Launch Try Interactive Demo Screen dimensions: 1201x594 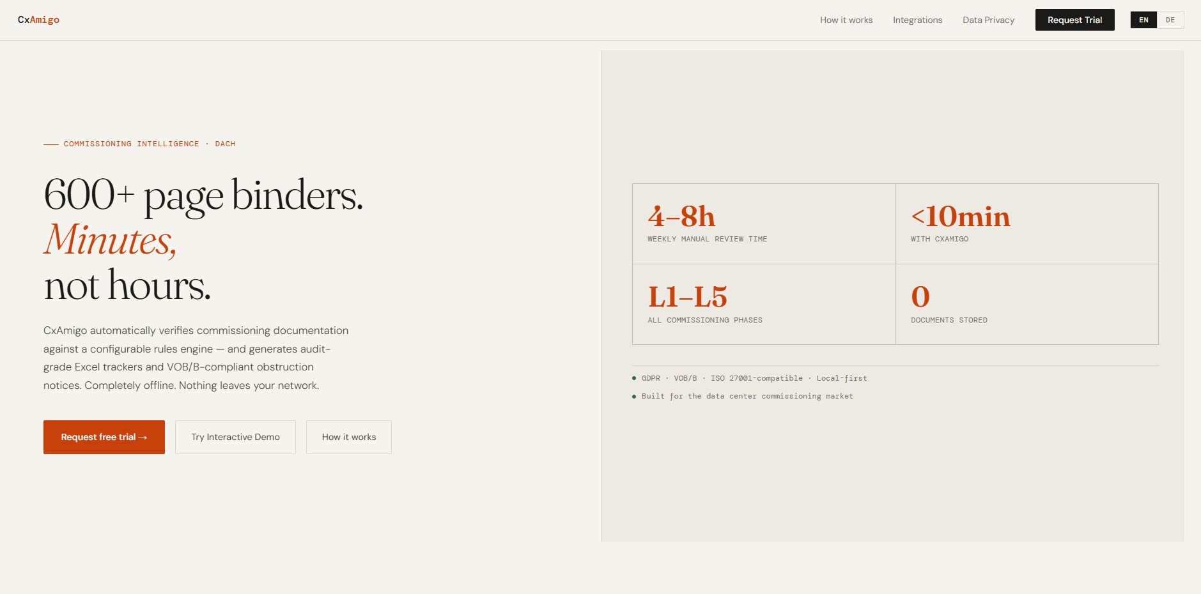[235, 437]
